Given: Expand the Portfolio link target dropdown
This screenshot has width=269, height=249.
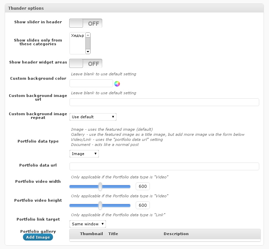Looking at the screenshot, I should 88,224.
